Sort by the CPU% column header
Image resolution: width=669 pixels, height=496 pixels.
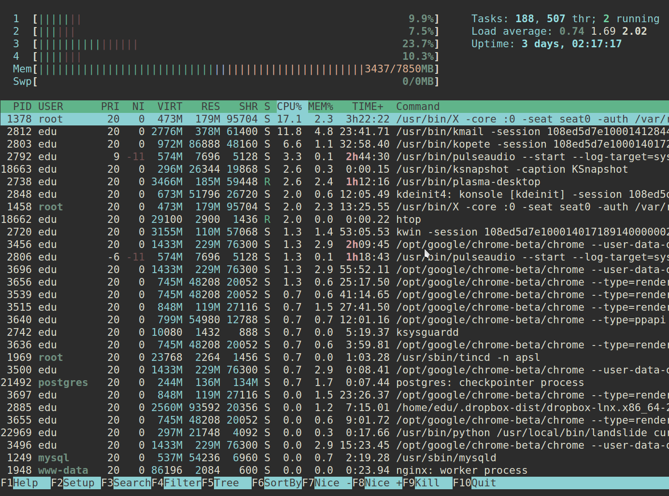point(289,107)
